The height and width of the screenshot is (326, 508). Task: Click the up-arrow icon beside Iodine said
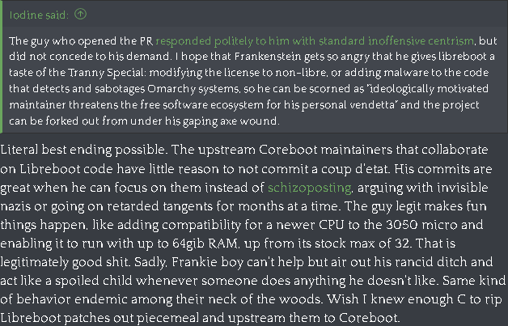click(x=83, y=14)
